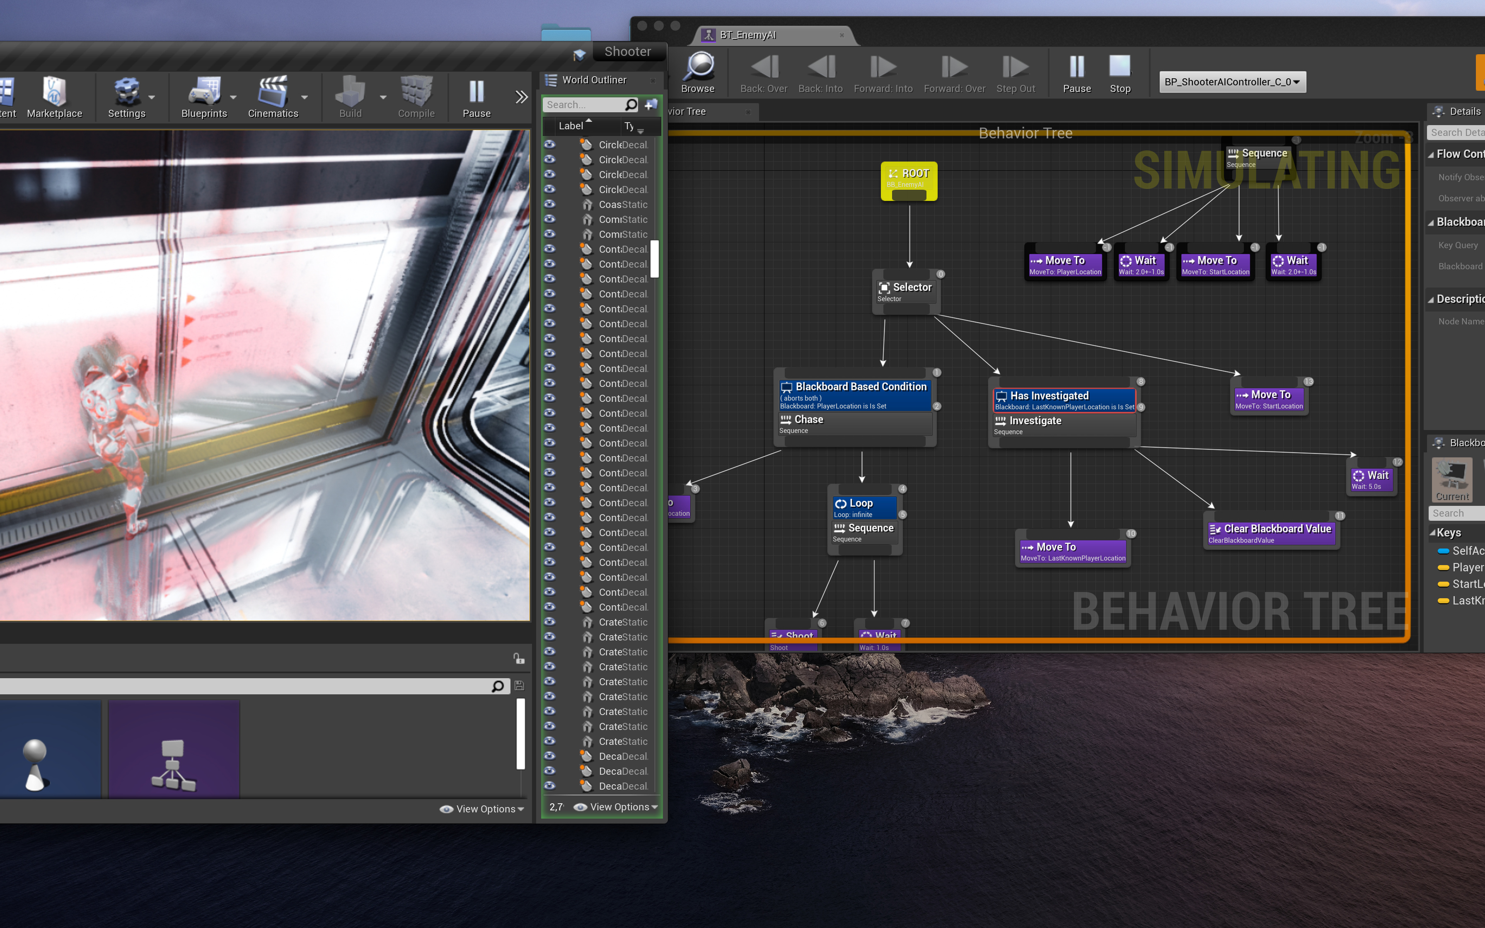Compile the project

pos(416,97)
